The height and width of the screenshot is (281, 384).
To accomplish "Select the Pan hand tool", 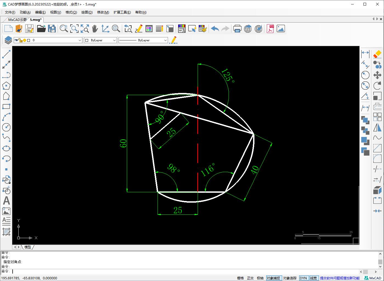I will (x=95, y=29).
